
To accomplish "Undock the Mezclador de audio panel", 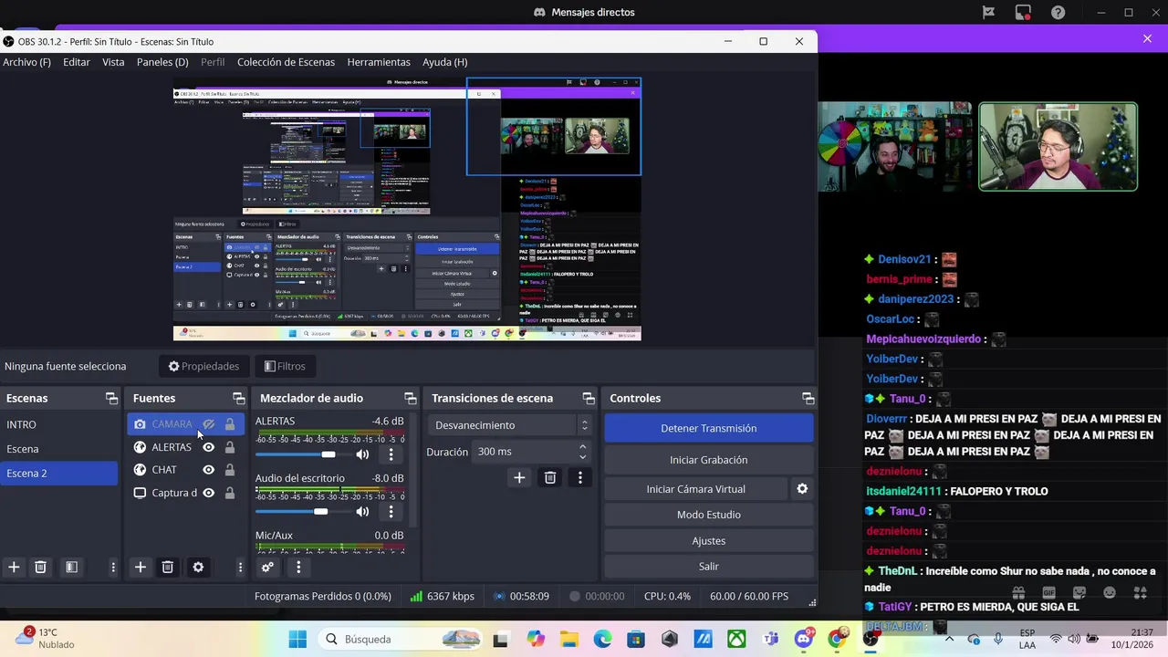I will click(410, 398).
